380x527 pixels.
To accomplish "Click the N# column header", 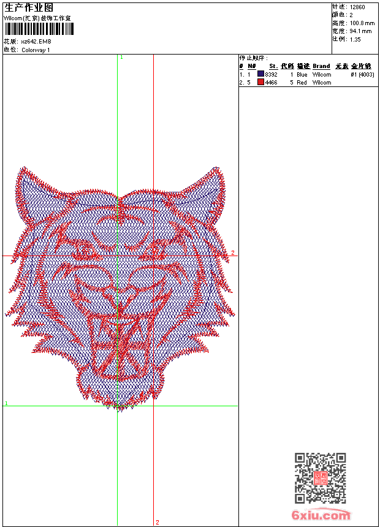I will point(251,66).
